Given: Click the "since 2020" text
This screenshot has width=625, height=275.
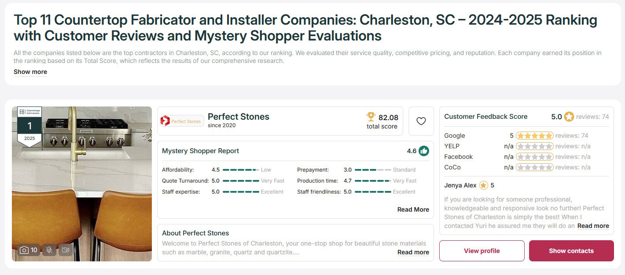Looking at the screenshot, I should click(222, 125).
